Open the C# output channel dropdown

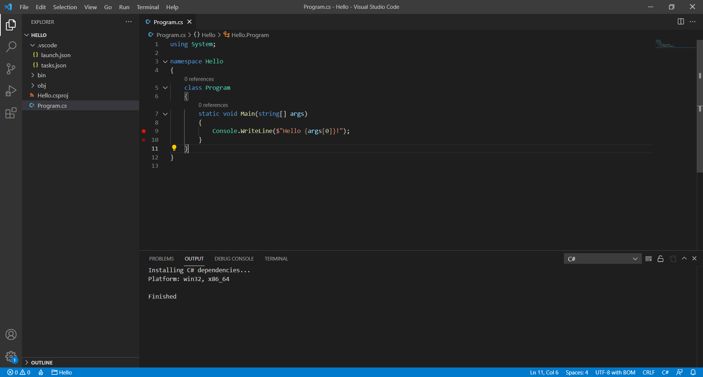click(x=602, y=259)
